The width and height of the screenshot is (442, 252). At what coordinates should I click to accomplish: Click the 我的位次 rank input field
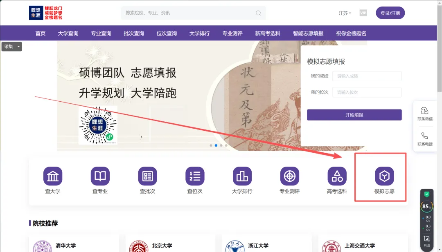point(367,92)
